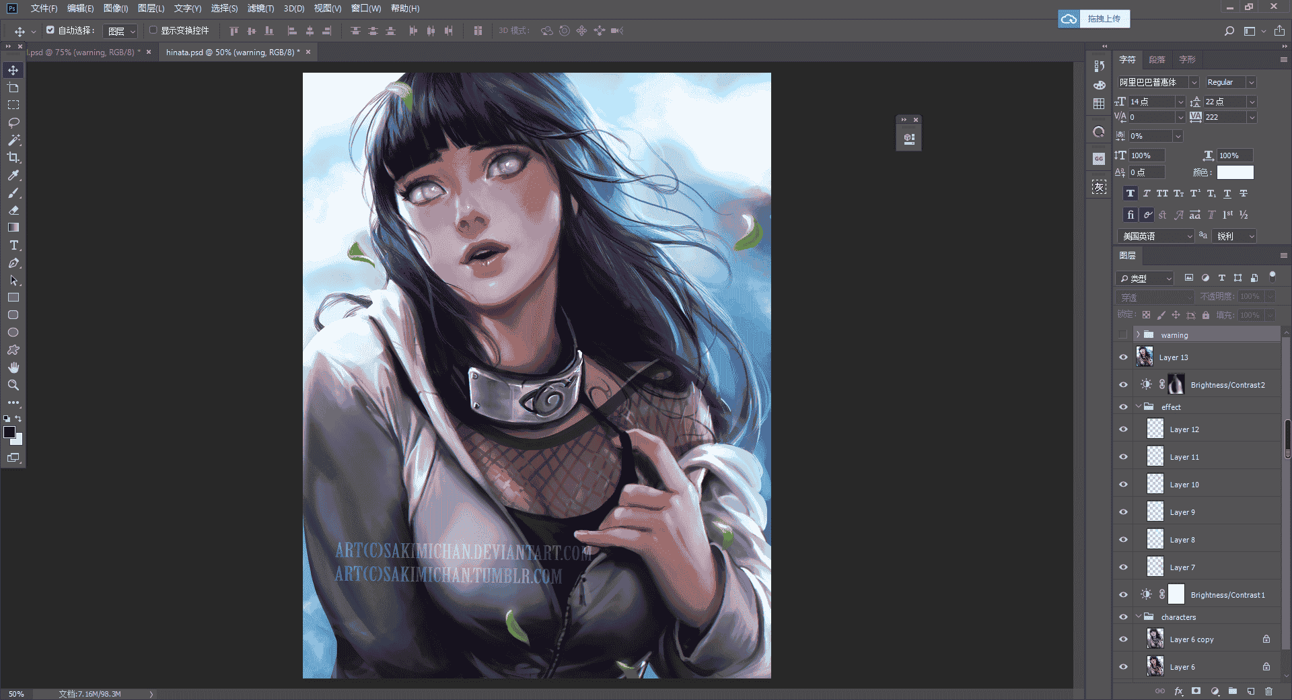
Task: Open the 滤镜(T) menu
Action: point(260,8)
